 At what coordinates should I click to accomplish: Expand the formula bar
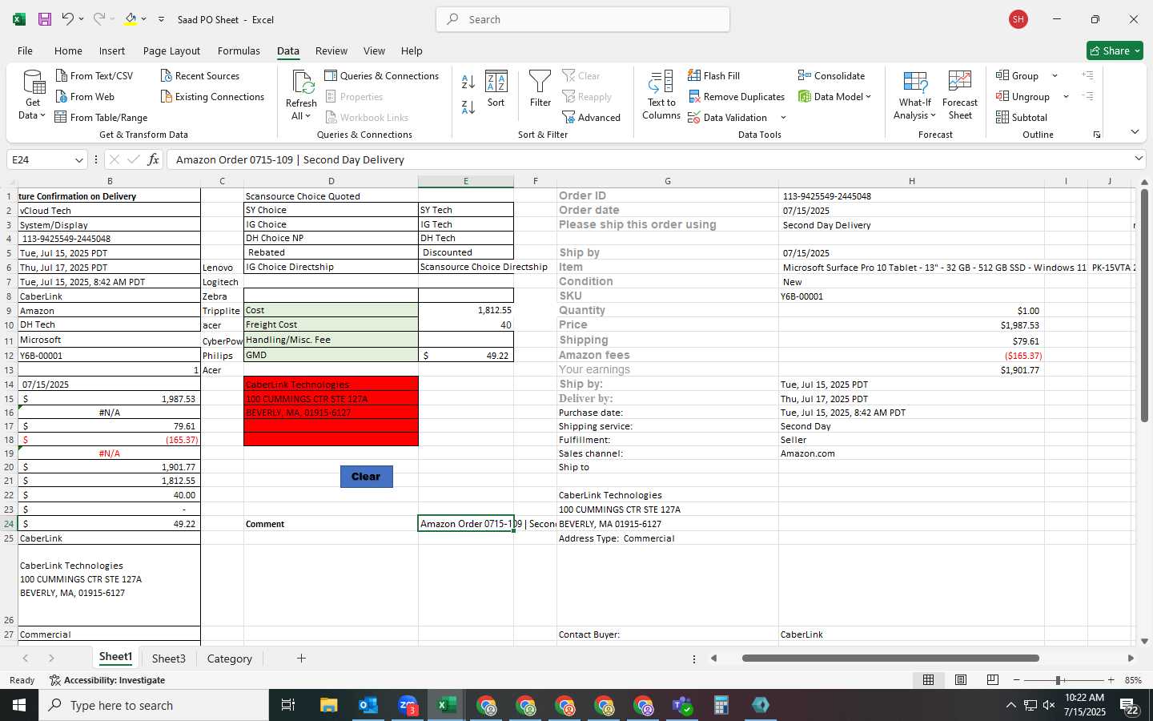pyautogui.click(x=1139, y=159)
